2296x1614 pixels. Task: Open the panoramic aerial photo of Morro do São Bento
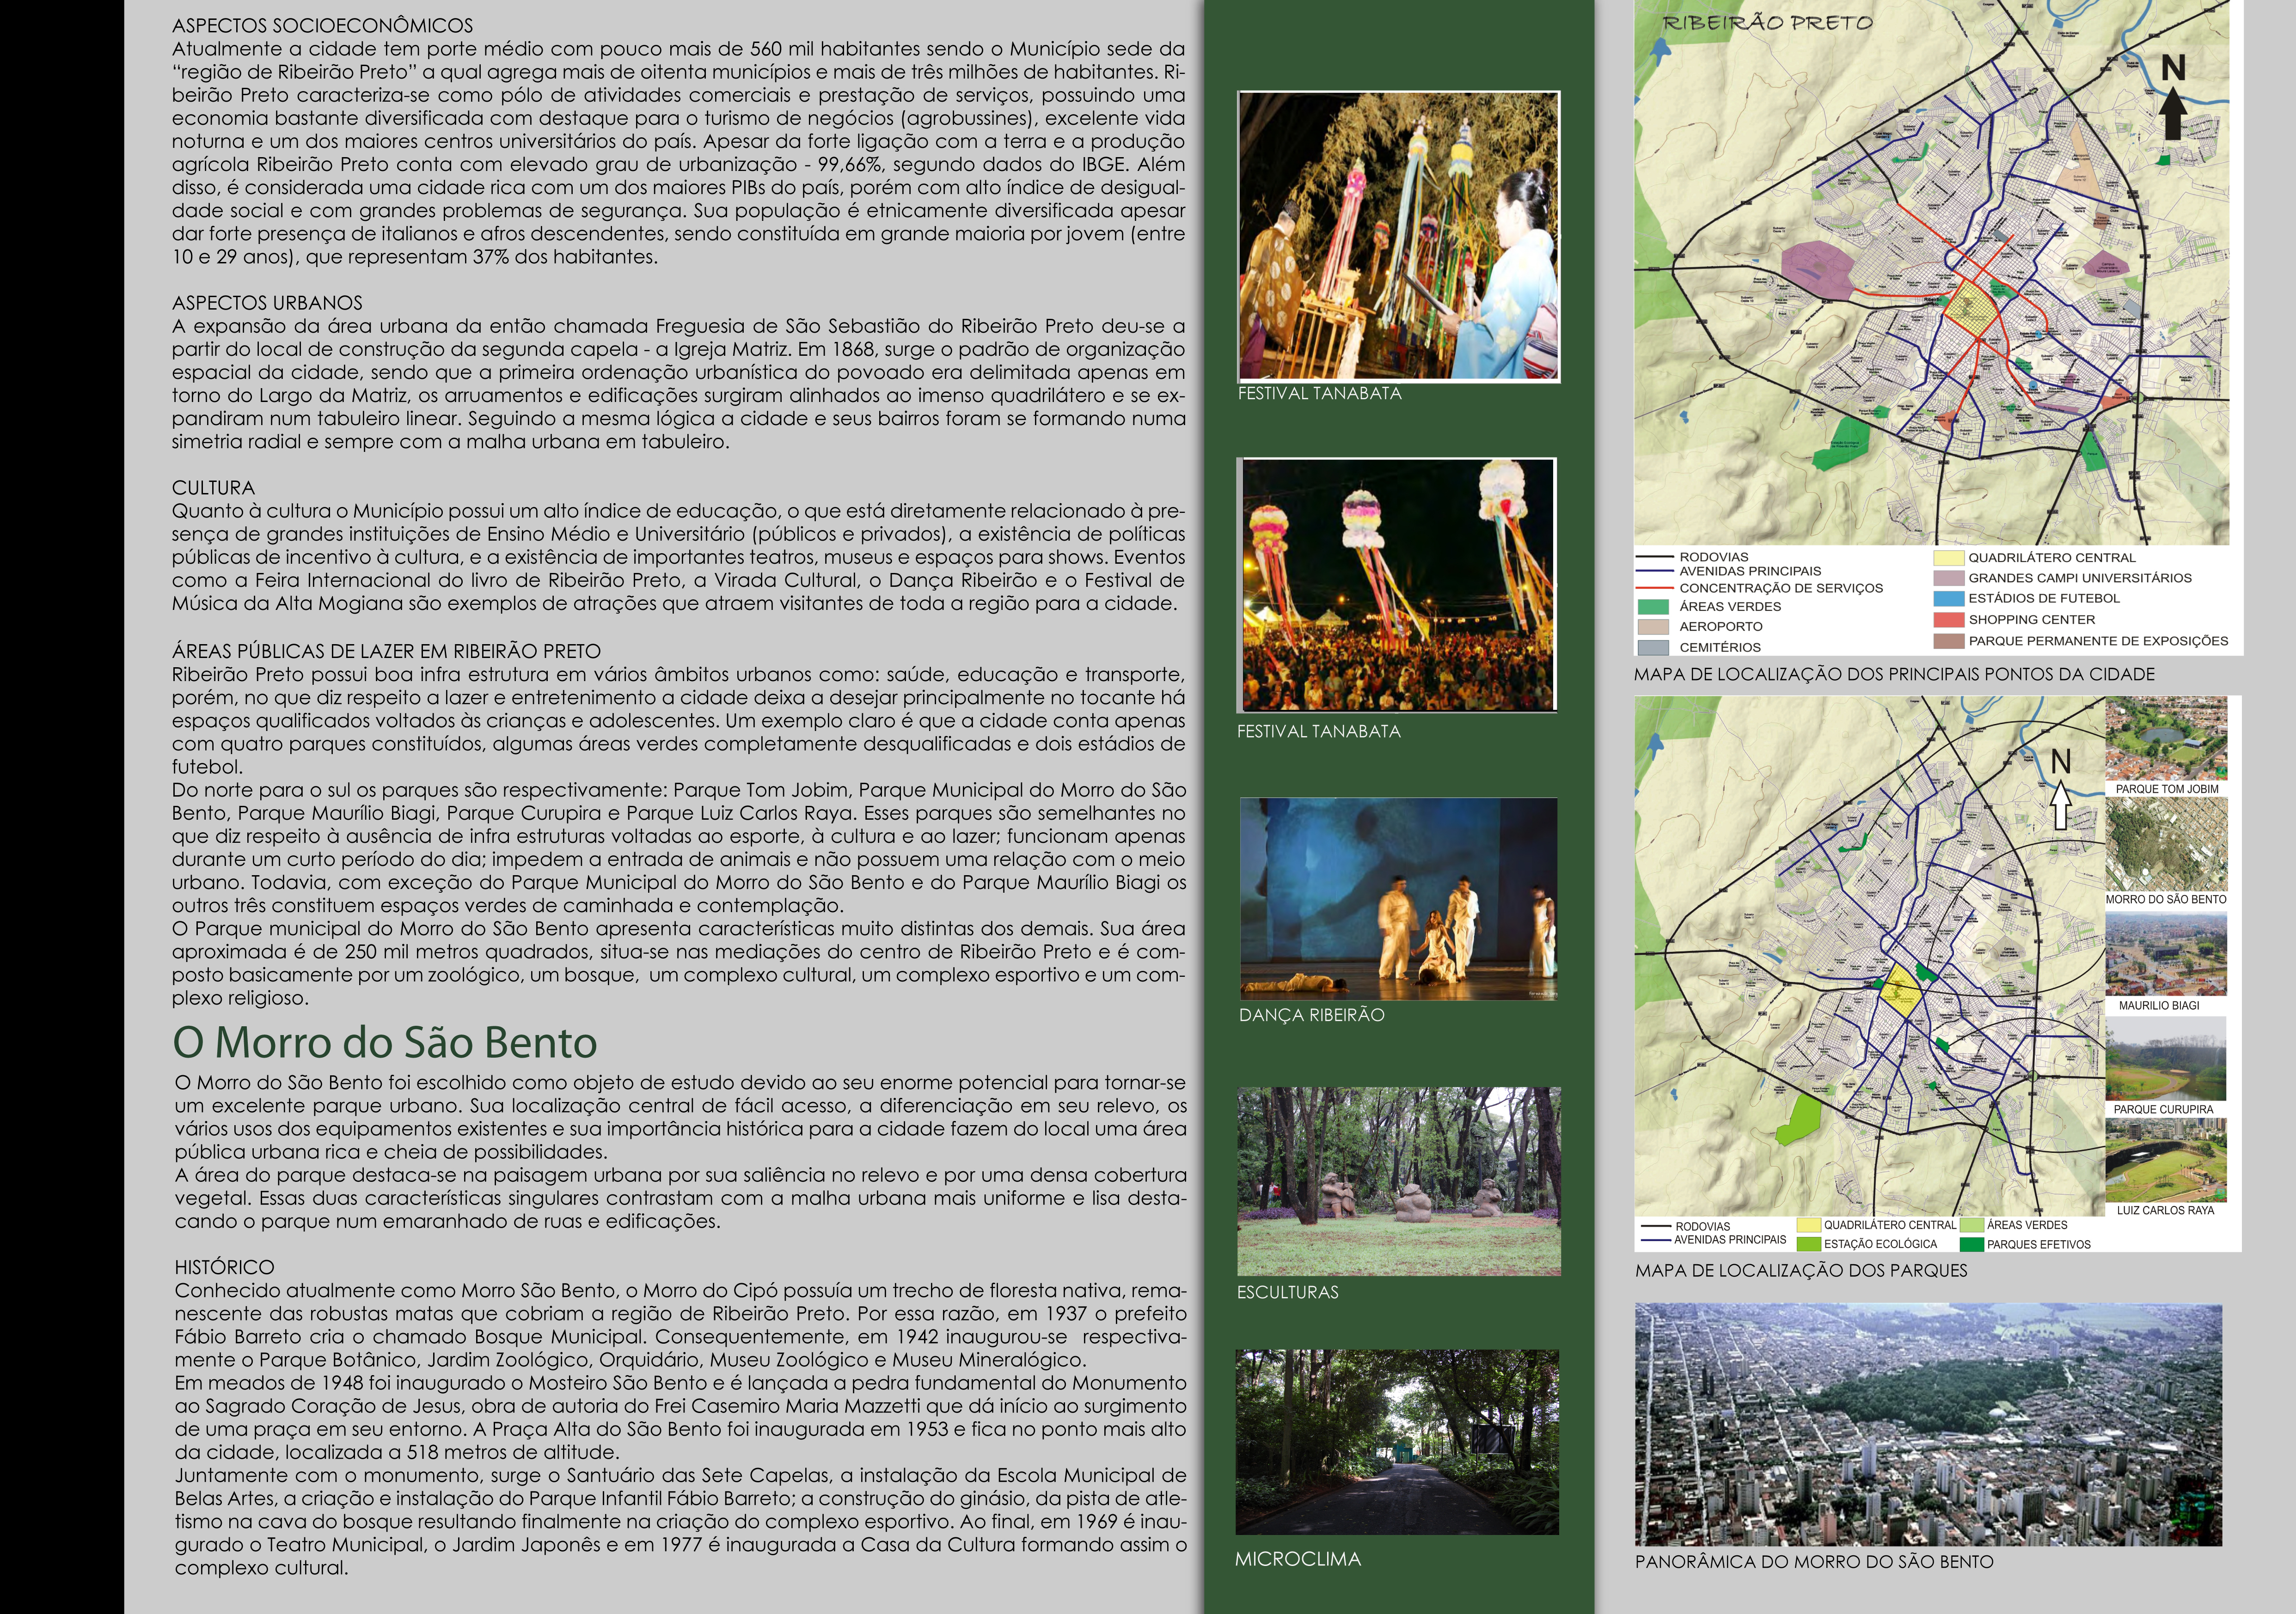pyautogui.click(x=1928, y=1425)
